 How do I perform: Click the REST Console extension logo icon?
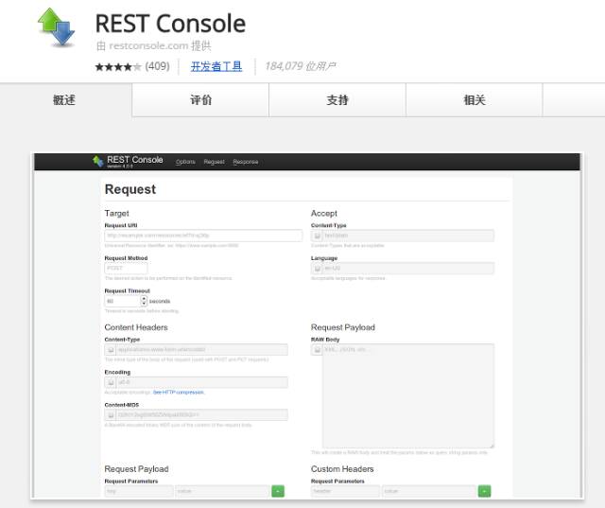57,28
